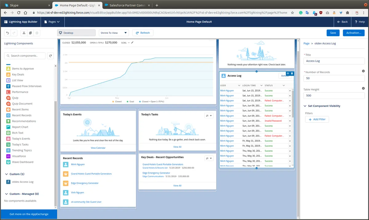Click in the Search components field
The image size is (369, 220).
pyautogui.click(x=25, y=56)
